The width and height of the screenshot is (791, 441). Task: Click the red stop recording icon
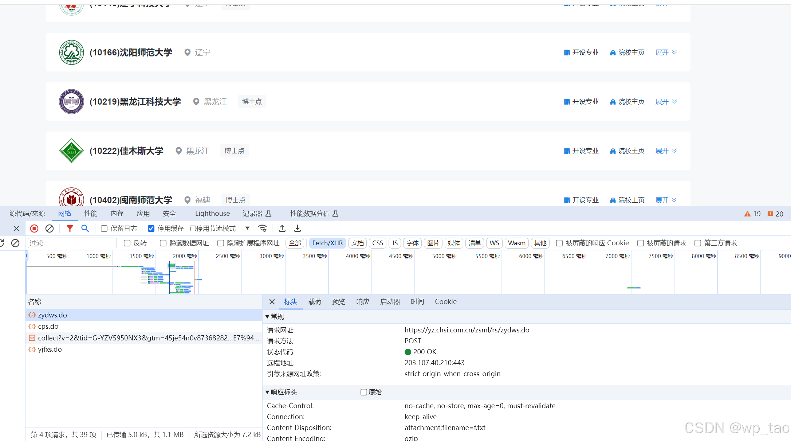34,229
